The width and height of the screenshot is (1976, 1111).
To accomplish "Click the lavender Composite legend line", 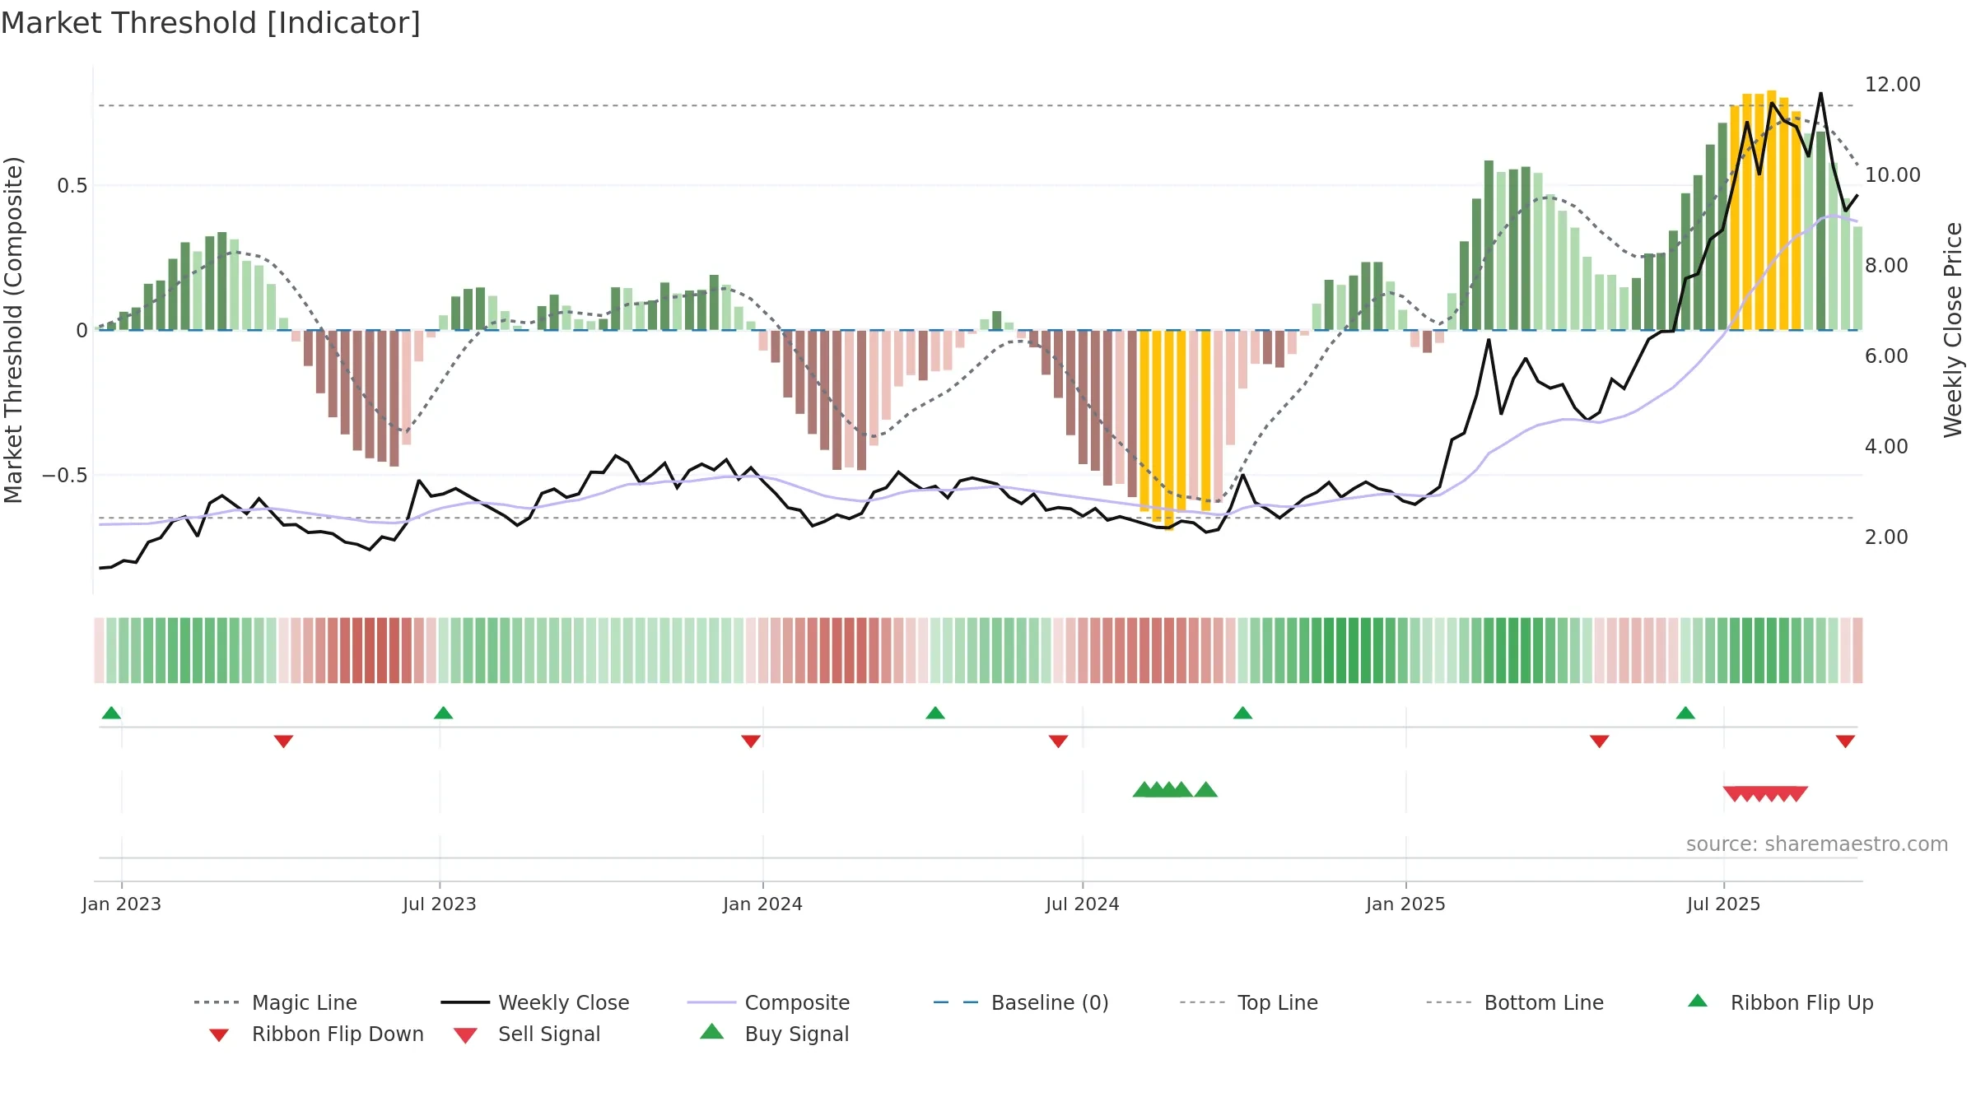I will click(x=711, y=1002).
